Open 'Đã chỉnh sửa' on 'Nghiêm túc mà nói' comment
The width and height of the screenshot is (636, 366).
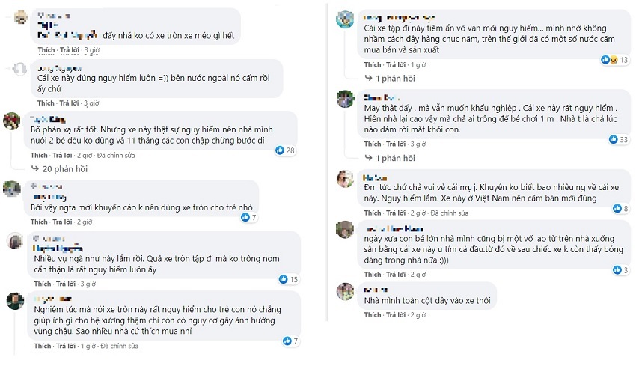pyautogui.click(x=119, y=346)
